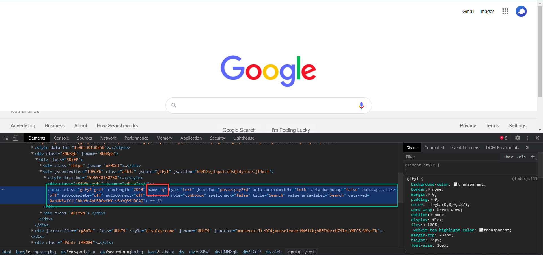Open the Google logo image

[268, 71]
